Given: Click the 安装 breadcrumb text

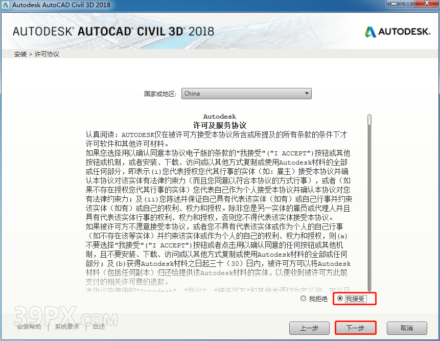Looking at the screenshot, I should (x=20, y=54).
